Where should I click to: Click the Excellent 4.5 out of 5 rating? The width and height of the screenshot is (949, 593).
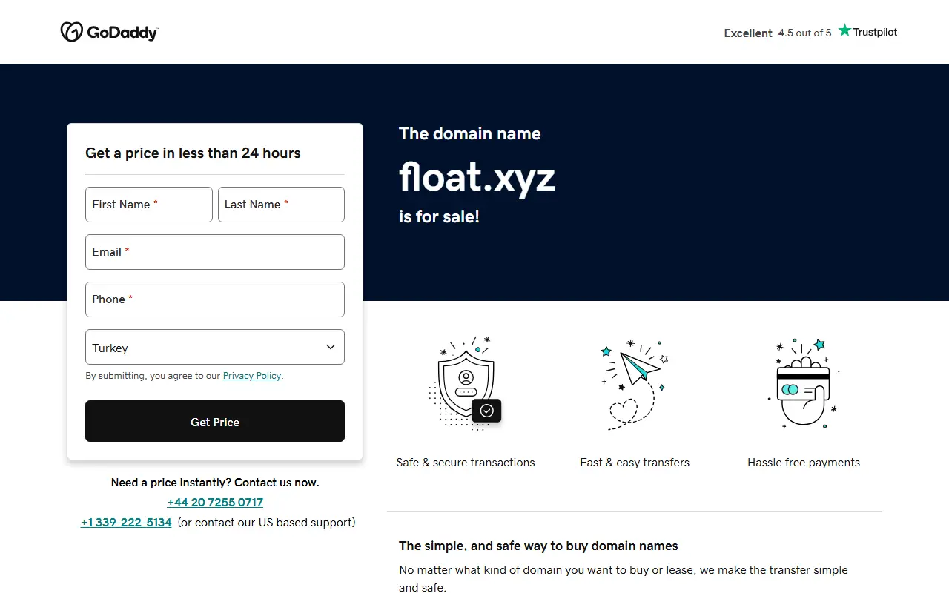(x=778, y=33)
